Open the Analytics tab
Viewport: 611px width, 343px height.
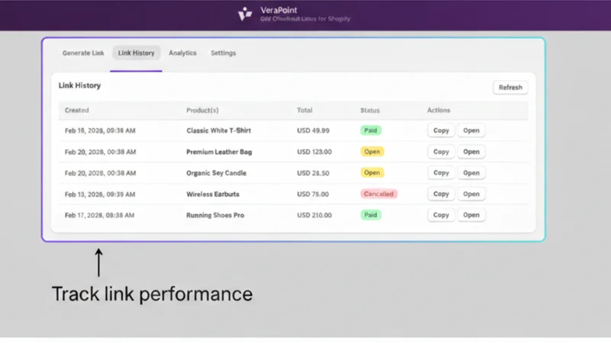(x=183, y=53)
